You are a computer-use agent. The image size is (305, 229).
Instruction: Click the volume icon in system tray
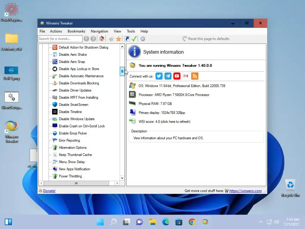(276, 222)
